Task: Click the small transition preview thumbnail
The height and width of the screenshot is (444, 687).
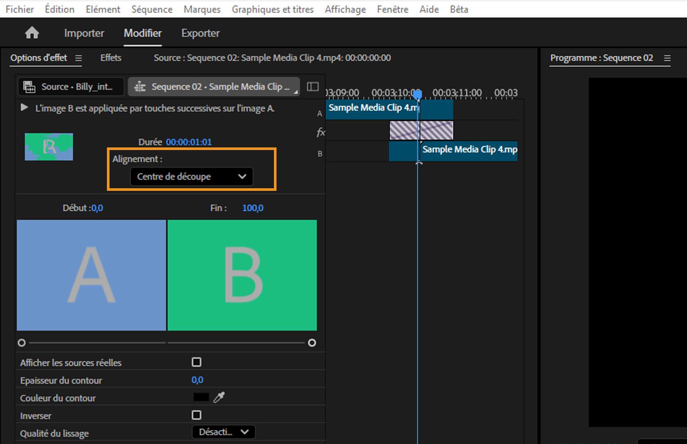Action: click(x=49, y=147)
